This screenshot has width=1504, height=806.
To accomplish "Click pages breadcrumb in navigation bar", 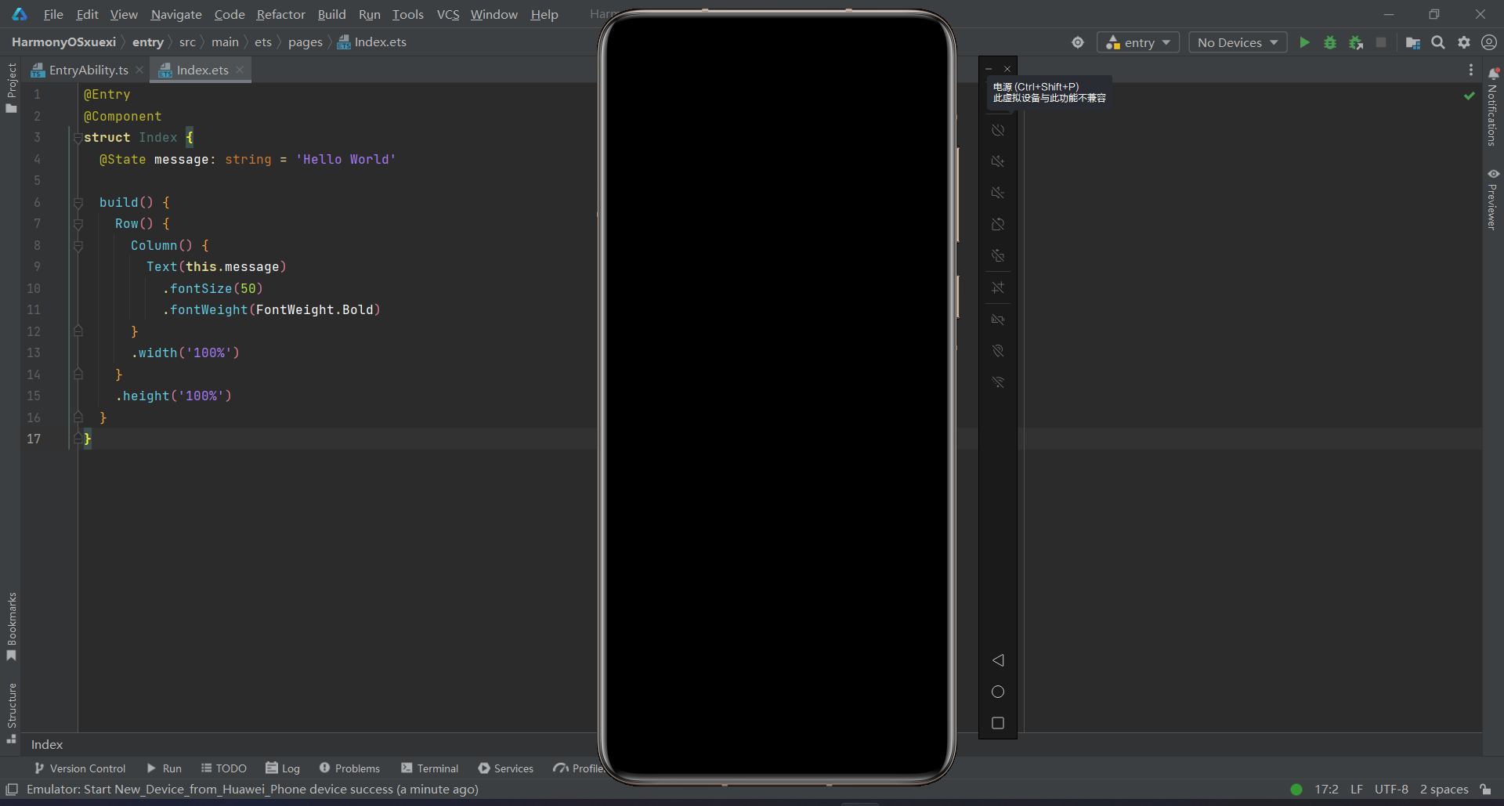I will [305, 42].
